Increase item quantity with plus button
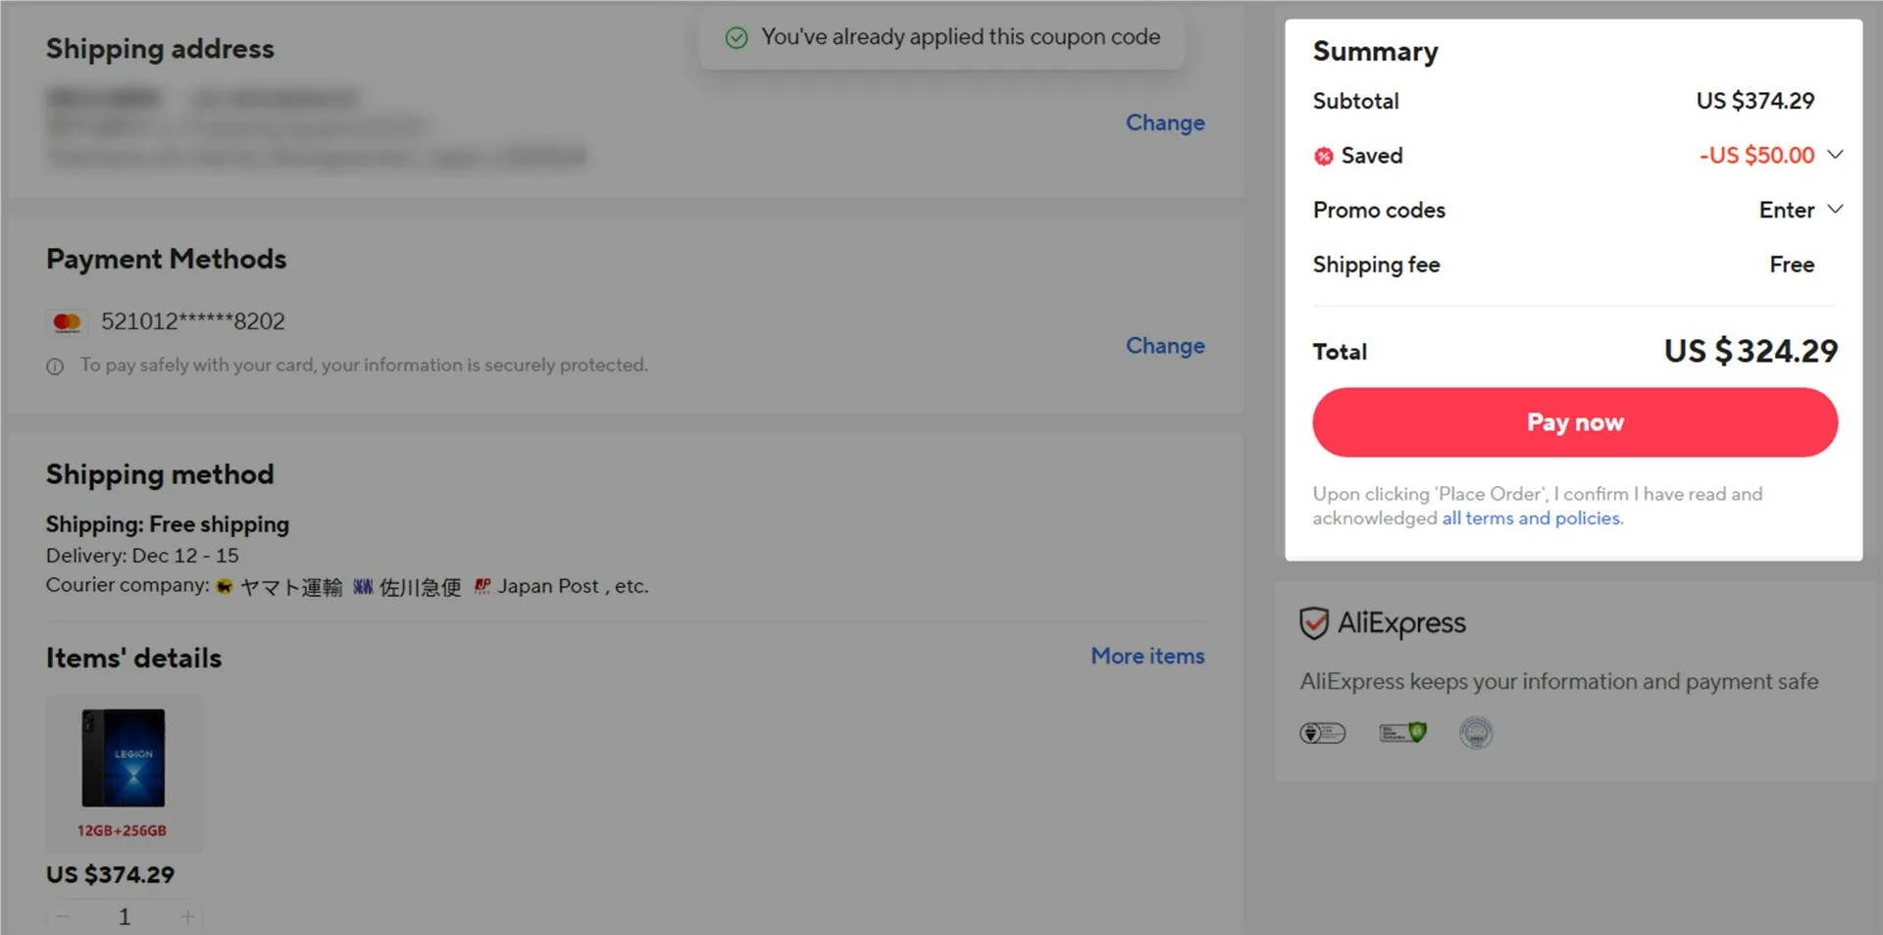1883x935 pixels. (187, 917)
